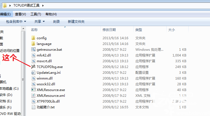Select the language folder name

click(x=44, y=44)
